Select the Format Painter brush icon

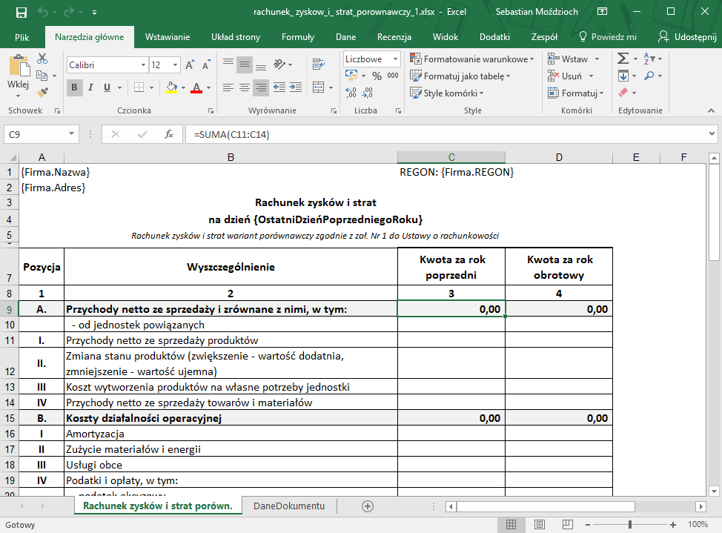point(42,93)
